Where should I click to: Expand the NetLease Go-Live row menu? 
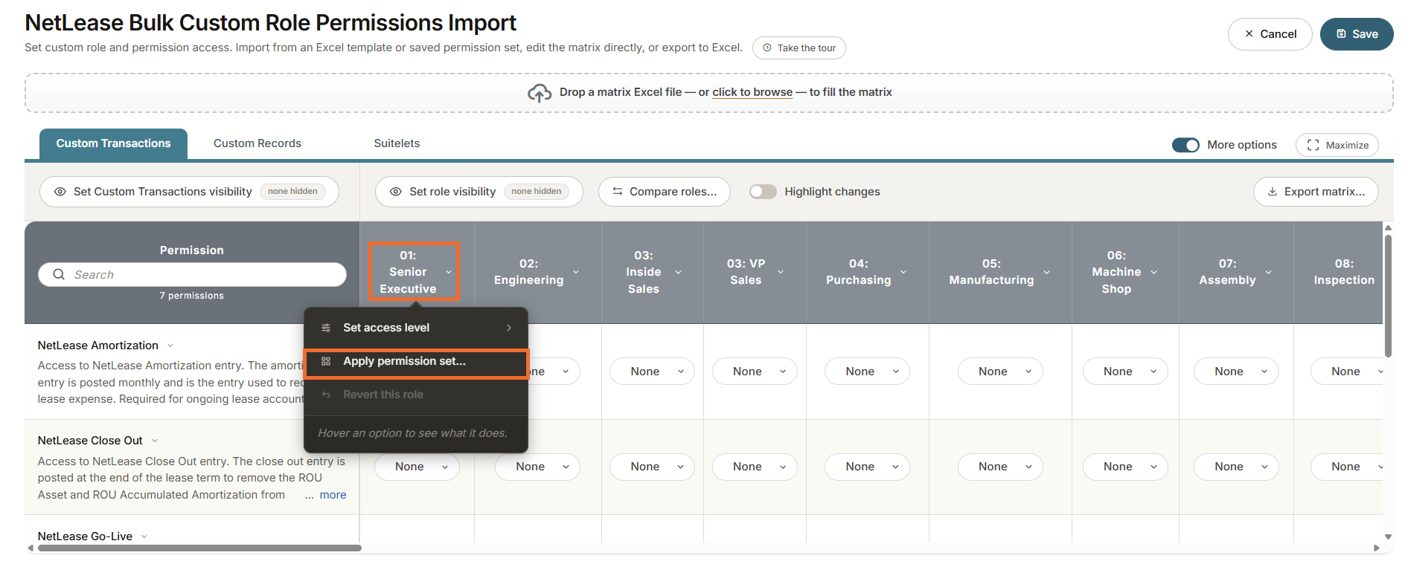point(144,537)
